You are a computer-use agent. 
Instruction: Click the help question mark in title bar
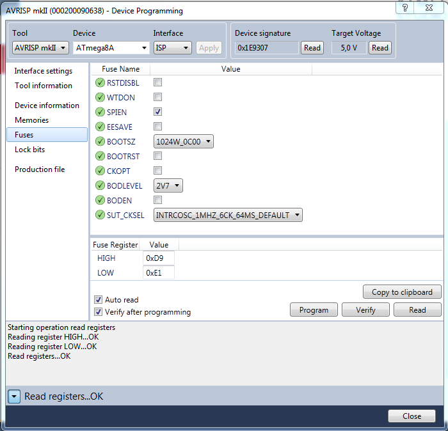405,8
